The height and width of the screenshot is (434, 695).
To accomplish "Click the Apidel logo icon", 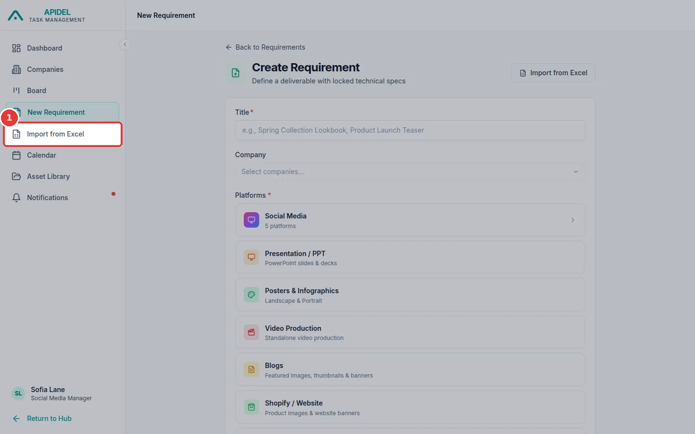I will 15,16.
